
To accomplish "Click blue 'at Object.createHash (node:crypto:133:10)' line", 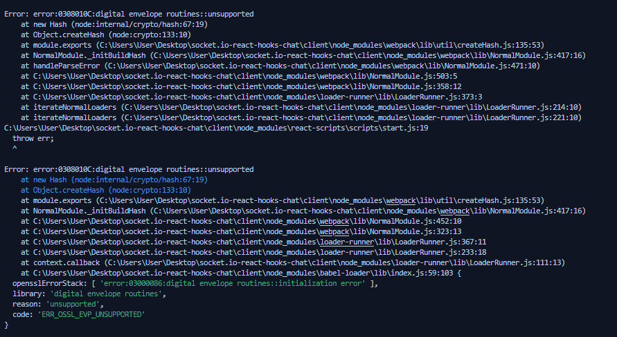I will pos(106,191).
